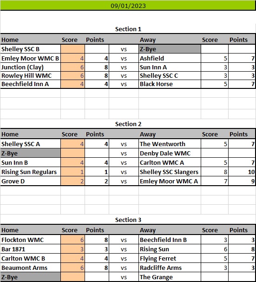Click Rising Sun Regulars score cell
Viewport: 256px width, 282px height.
72,172
